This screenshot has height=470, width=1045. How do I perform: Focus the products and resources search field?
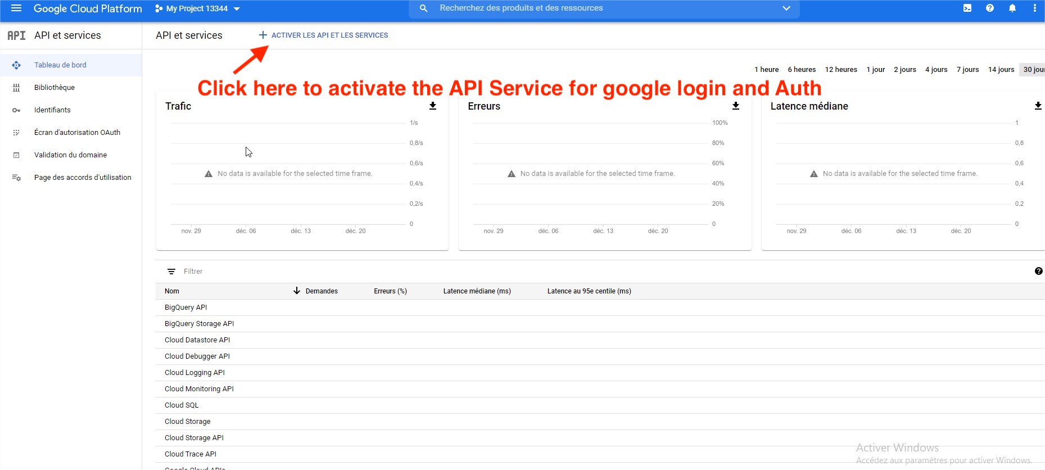click(604, 8)
